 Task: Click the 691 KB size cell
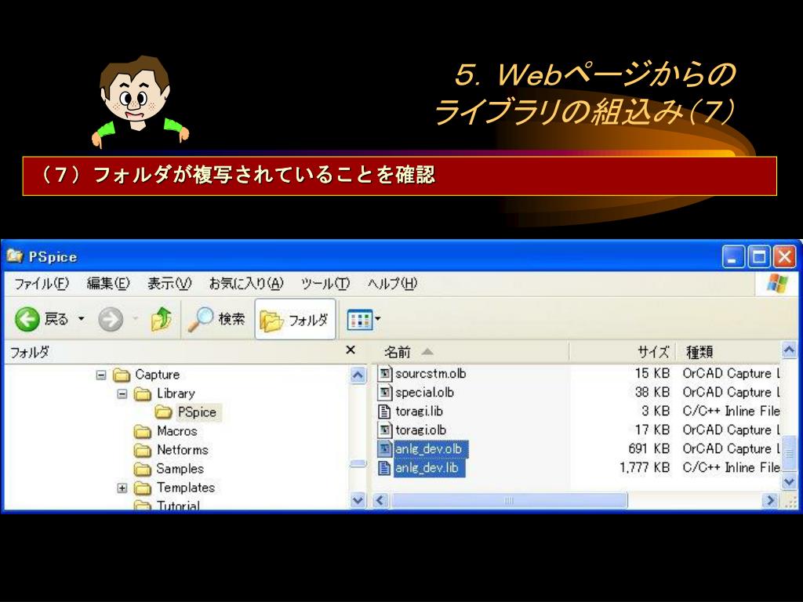649,449
